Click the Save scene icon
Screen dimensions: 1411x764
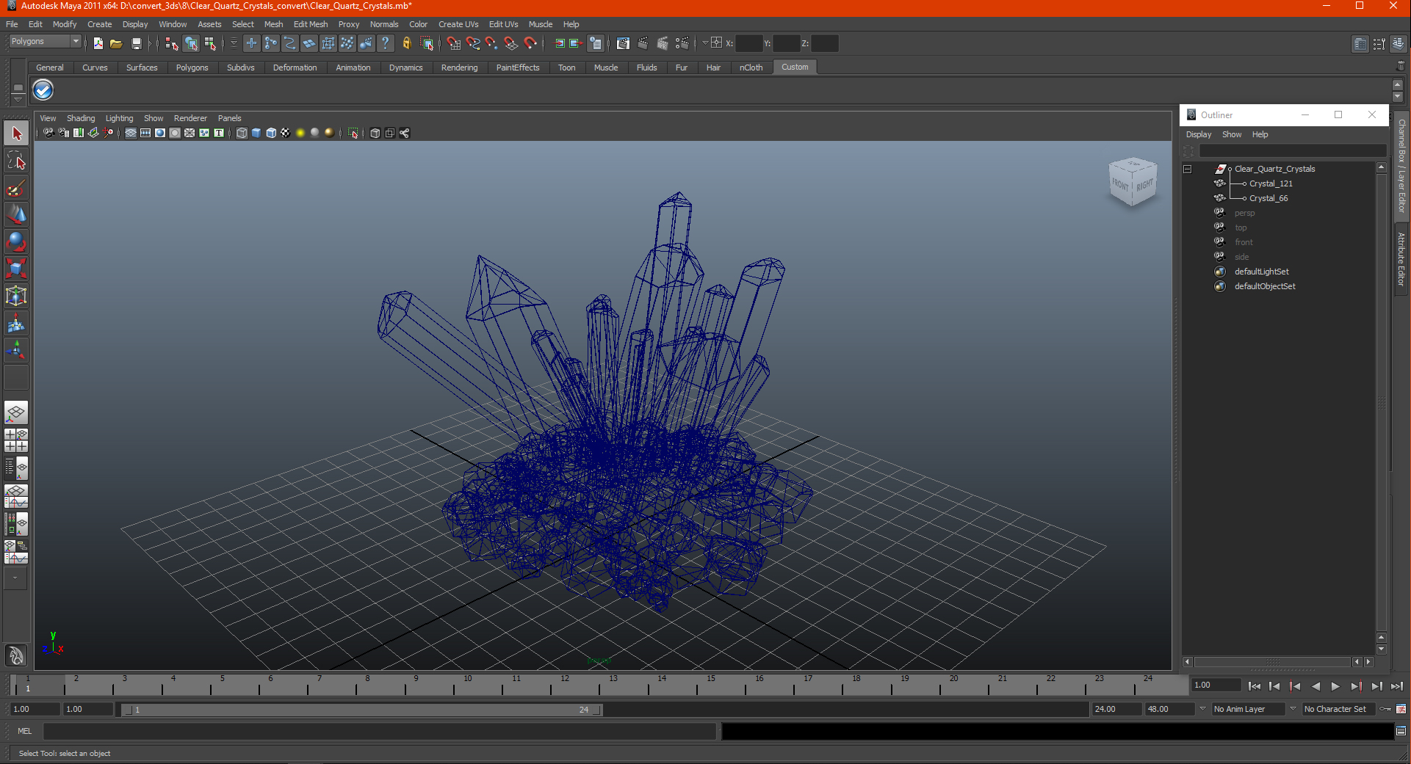(x=136, y=44)
